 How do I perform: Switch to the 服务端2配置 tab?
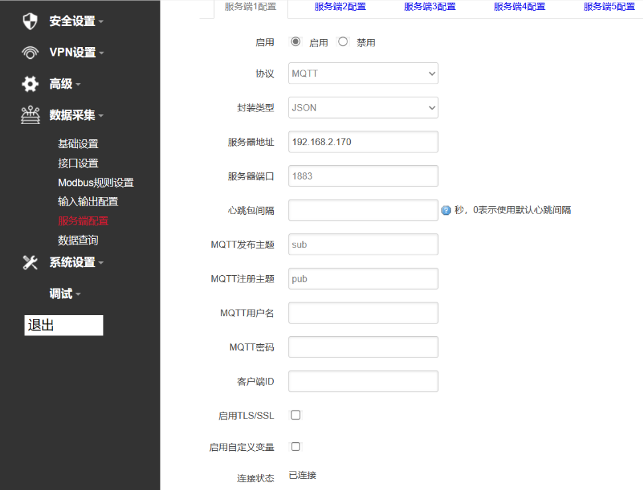340,7
